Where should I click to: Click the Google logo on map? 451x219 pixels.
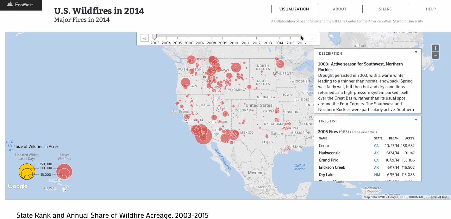17,186
